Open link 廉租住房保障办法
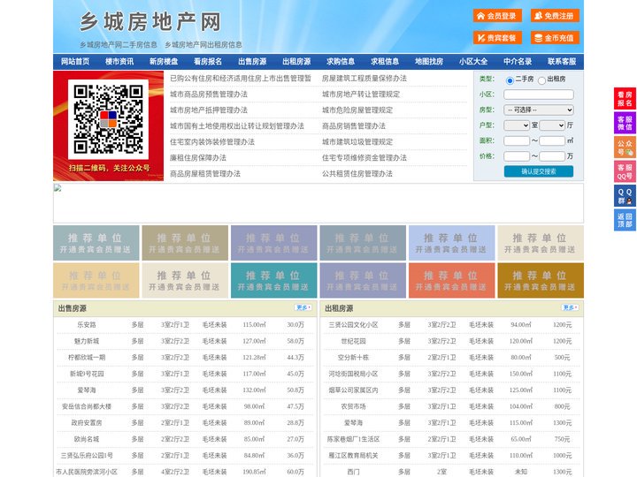 [198, 158]
